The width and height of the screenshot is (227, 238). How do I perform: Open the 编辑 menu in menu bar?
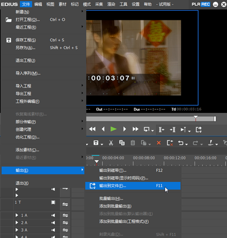click(x=38, y=4)
